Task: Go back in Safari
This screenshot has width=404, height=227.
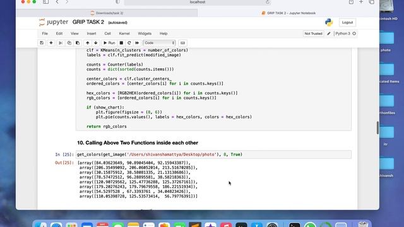Action: [57, 2]
